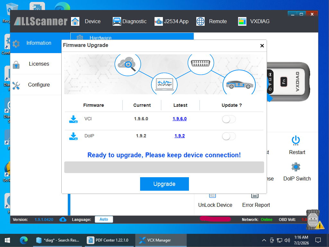Click the Remote globe icon

200,22
